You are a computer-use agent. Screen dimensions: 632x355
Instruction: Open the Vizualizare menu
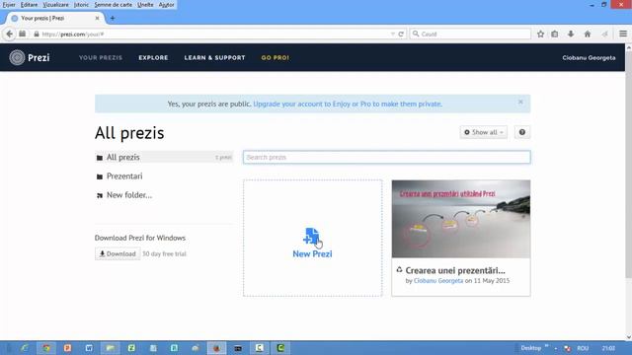[x=56, y=5]
